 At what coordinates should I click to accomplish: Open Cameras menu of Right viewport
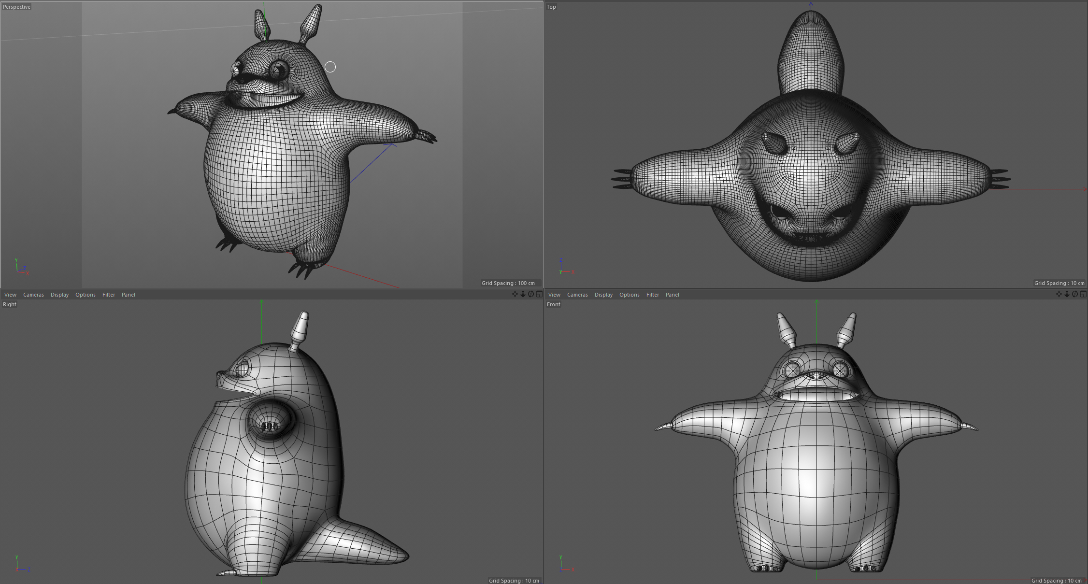click(x=33, y=295)
